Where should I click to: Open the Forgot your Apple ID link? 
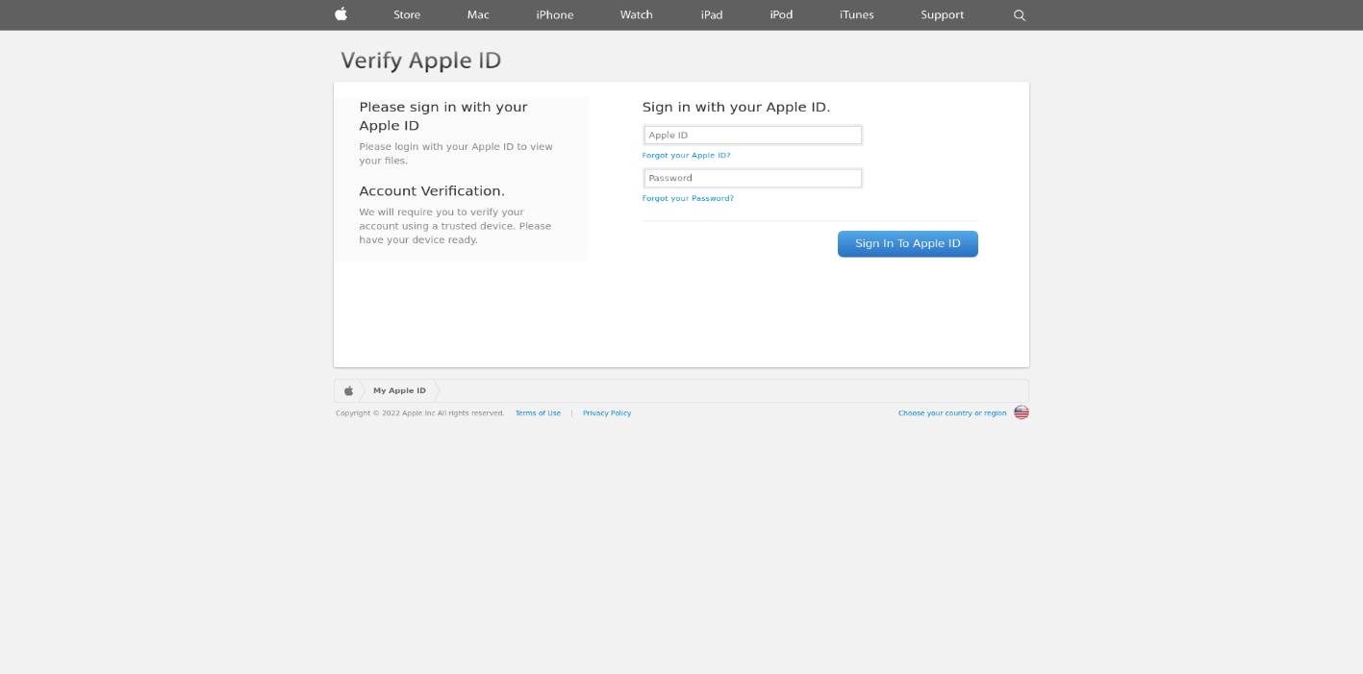coord(686,155)
